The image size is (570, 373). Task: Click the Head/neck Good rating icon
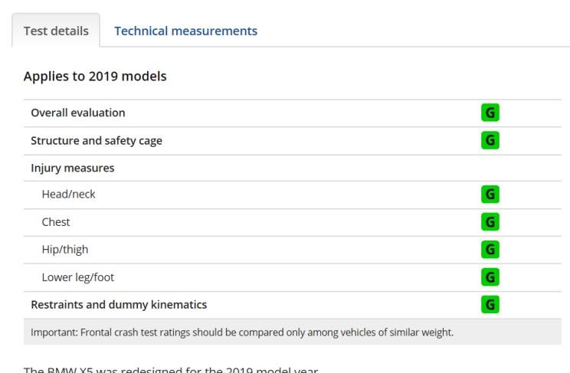tap(490, 195)
